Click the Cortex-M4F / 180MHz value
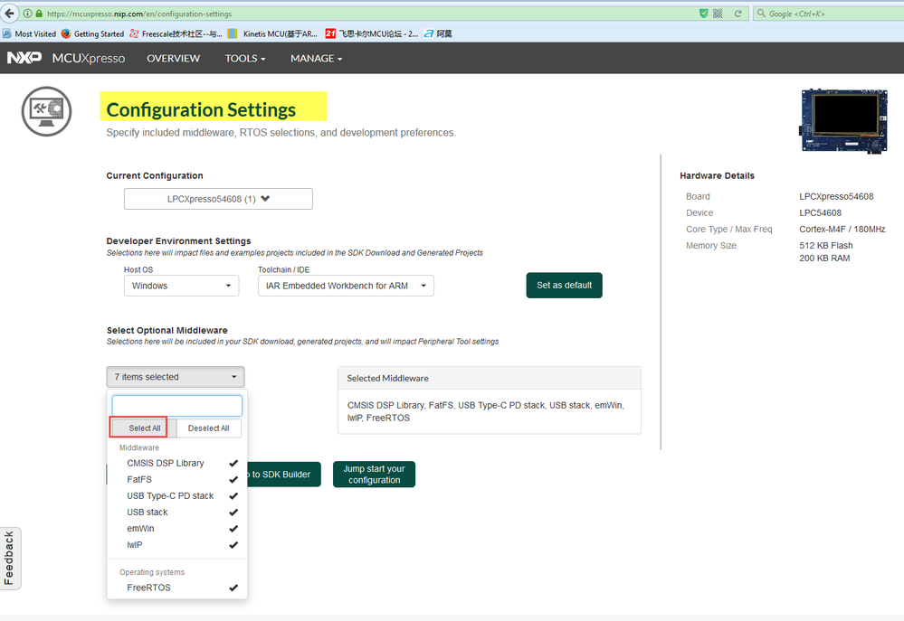The width and height of the screenshot is (904, 621). tap(842, 230)
